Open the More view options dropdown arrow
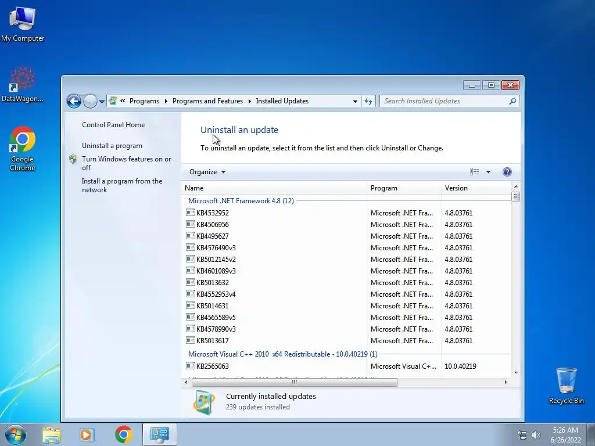The image size is (595, 446). (x=488, y=172)
